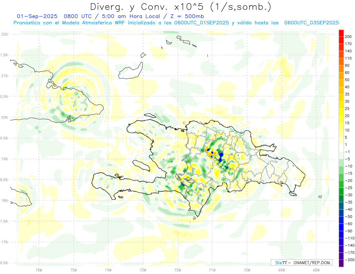Click the 73W longitude axis label
355x274 pixels.
click(143, 270)
